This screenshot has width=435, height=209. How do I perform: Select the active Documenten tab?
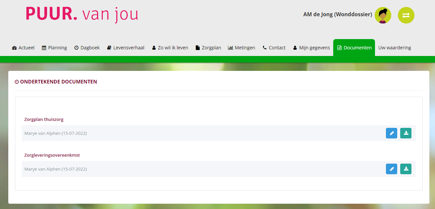pyautogui.click(x=354, y=48)
